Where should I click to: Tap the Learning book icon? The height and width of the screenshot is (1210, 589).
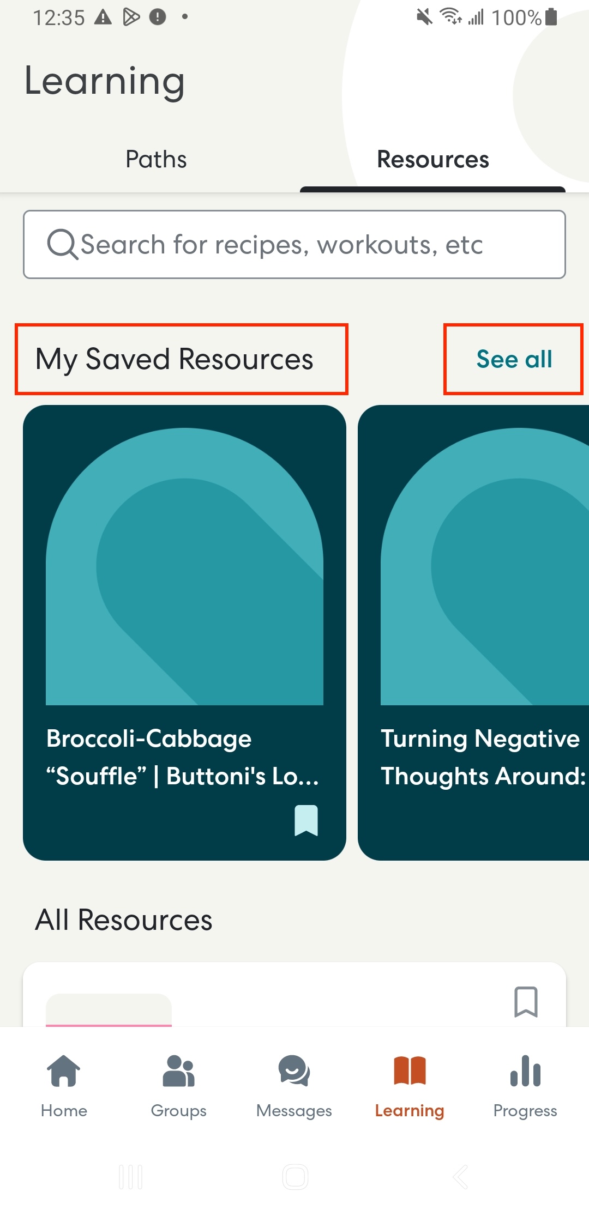coord(410,1070)
